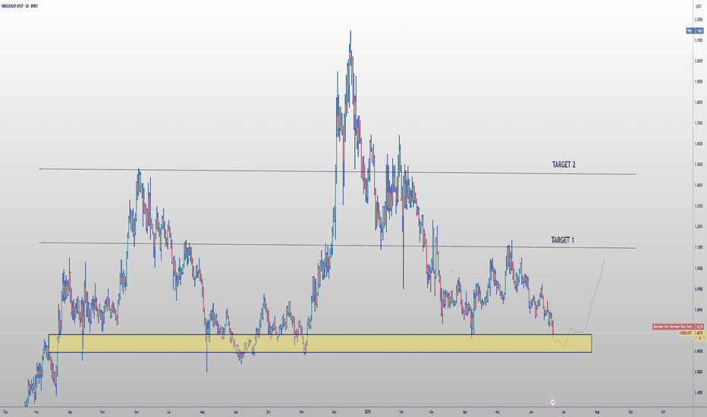
Task: Select the yellow support zone rectangle
Action: point(319,343)
